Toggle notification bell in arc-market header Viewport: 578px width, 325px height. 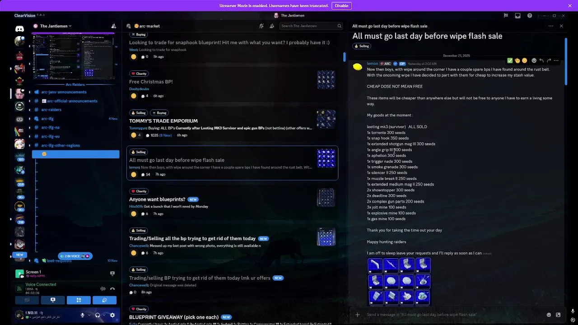click(261, 26)
